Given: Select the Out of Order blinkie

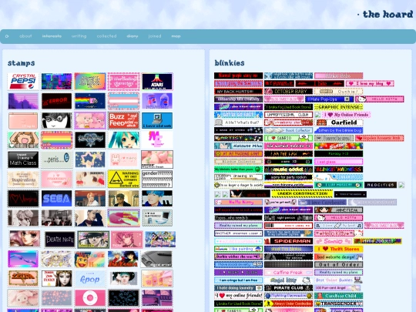Looking at the screenshot, I should point(338,264).
